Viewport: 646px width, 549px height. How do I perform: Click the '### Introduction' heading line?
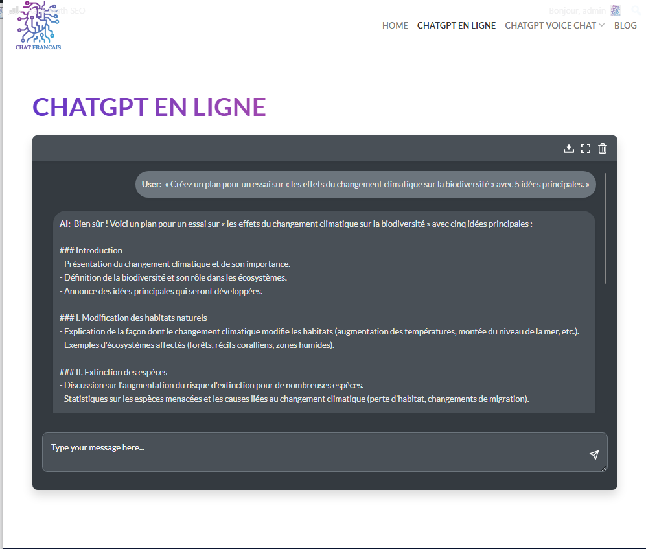click(x=91, y=251)
